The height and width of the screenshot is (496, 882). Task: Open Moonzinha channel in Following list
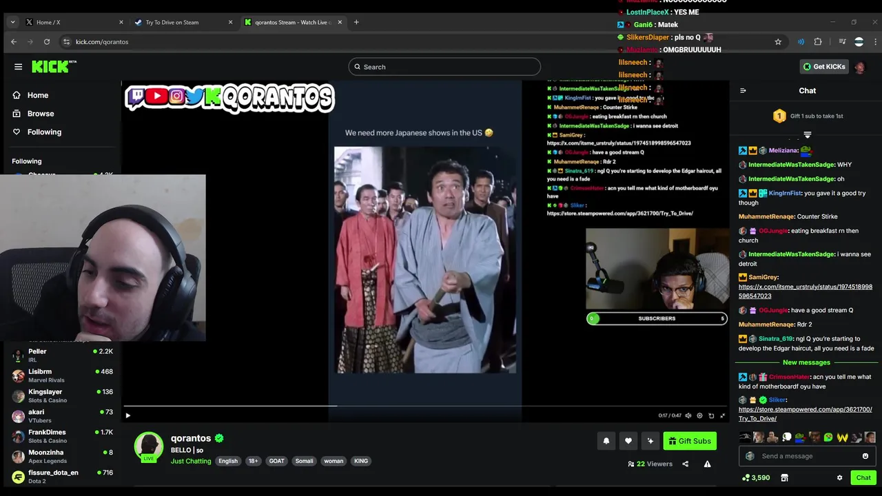click(x=62, y=456)
